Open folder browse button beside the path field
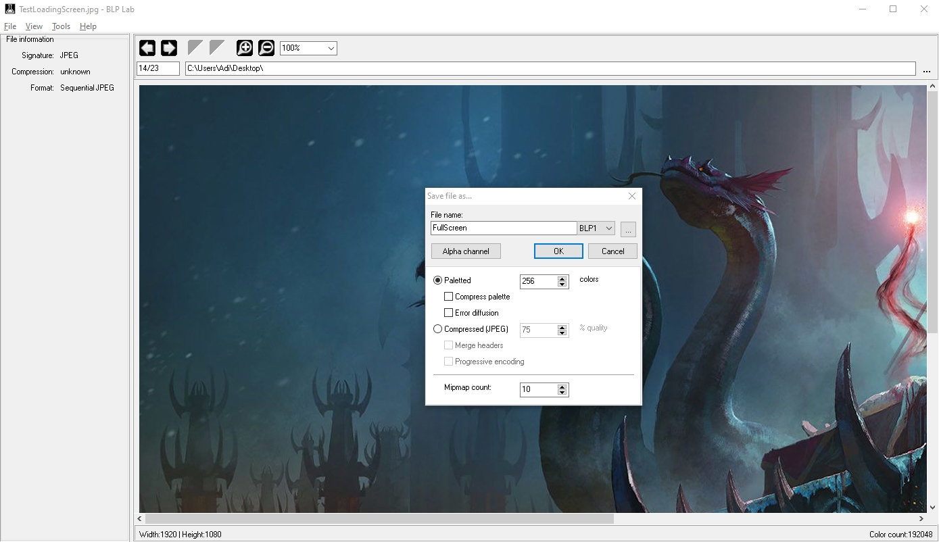 click(926, 69)
